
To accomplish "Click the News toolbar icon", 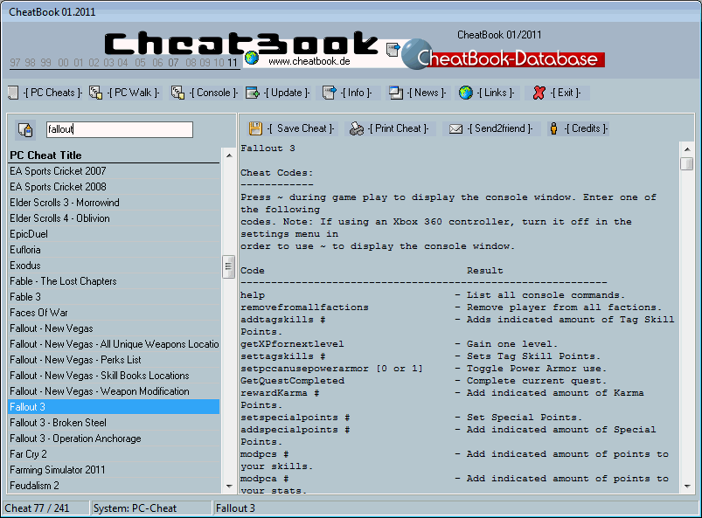I will [x=396, y=93].
